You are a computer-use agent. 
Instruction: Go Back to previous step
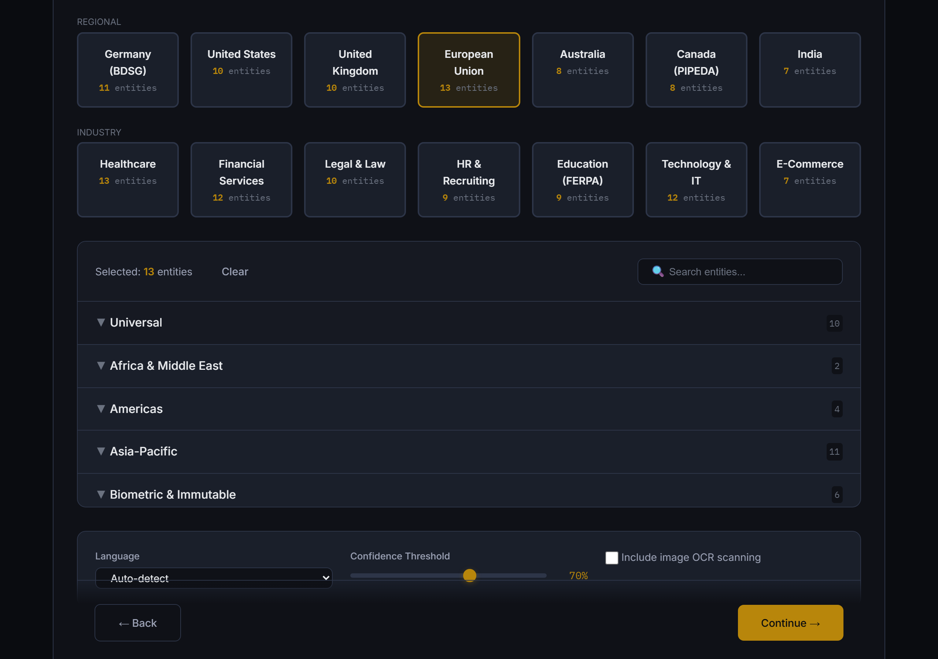point(138,623)
